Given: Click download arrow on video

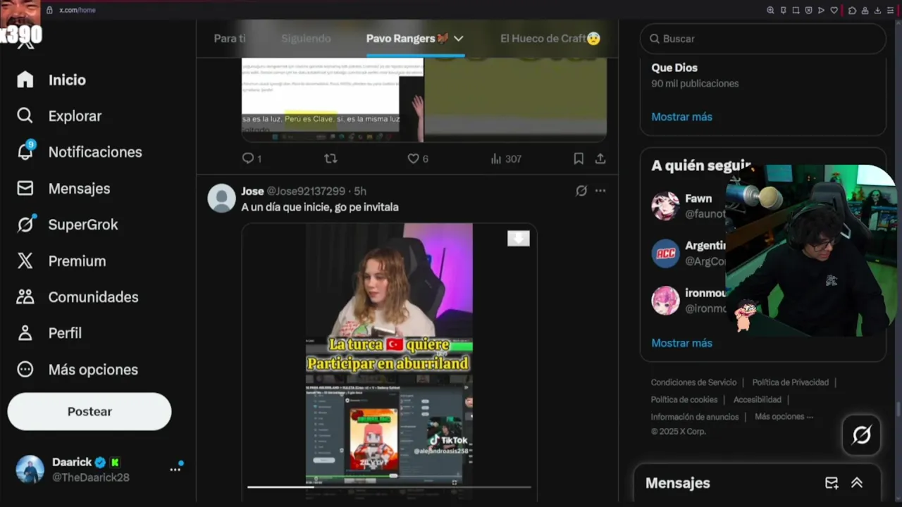Looking at the screenshot, I should pyautogui.click(x=519, y=239).
